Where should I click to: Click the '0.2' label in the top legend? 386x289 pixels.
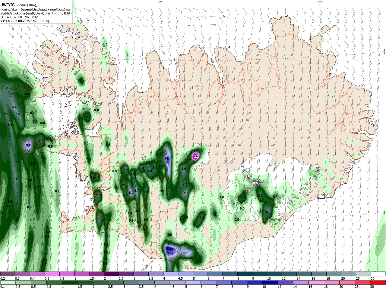(2, 278)
